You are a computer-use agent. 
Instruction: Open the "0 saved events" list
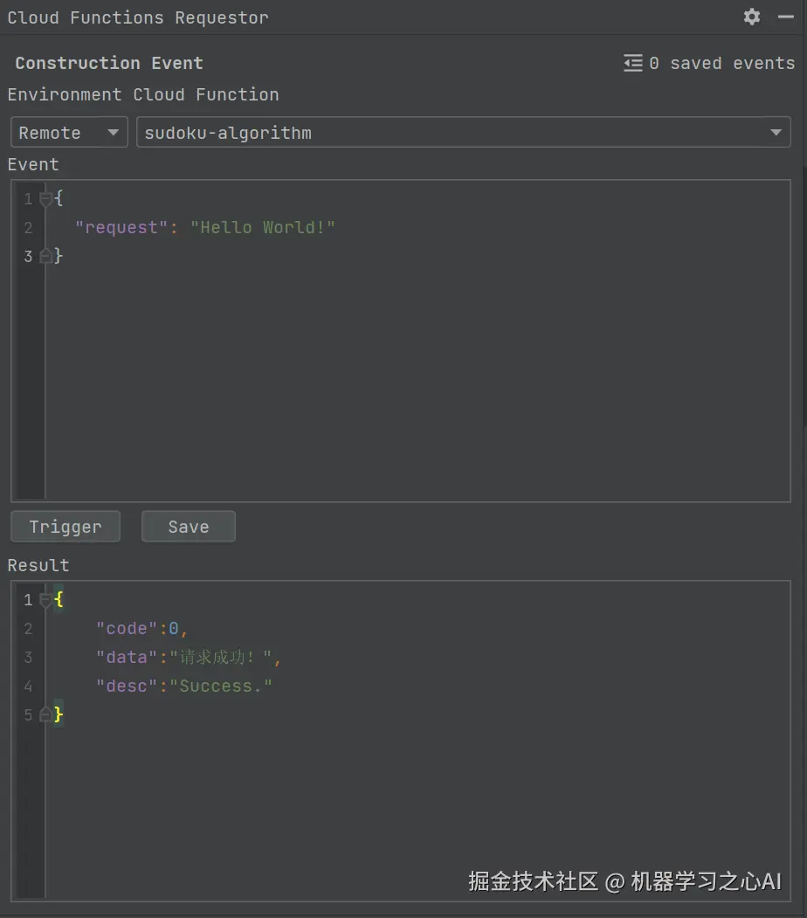(x=721, y=63)
